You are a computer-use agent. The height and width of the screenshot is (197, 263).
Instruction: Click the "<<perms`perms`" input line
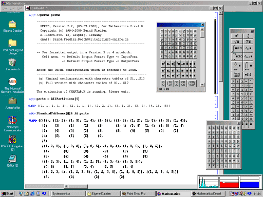pyautogui.click(x=49, y=15)
